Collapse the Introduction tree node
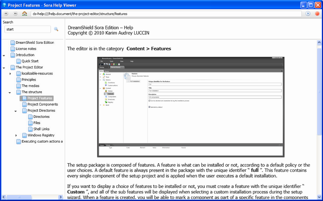Screen dimensions: 323x201 [4, 56]
